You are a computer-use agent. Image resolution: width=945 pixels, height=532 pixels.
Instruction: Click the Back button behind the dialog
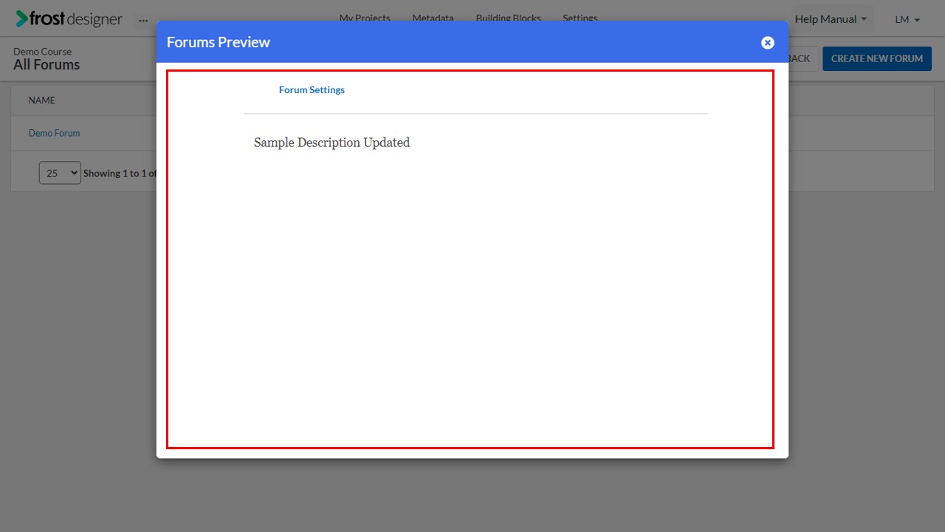point(802,58)
